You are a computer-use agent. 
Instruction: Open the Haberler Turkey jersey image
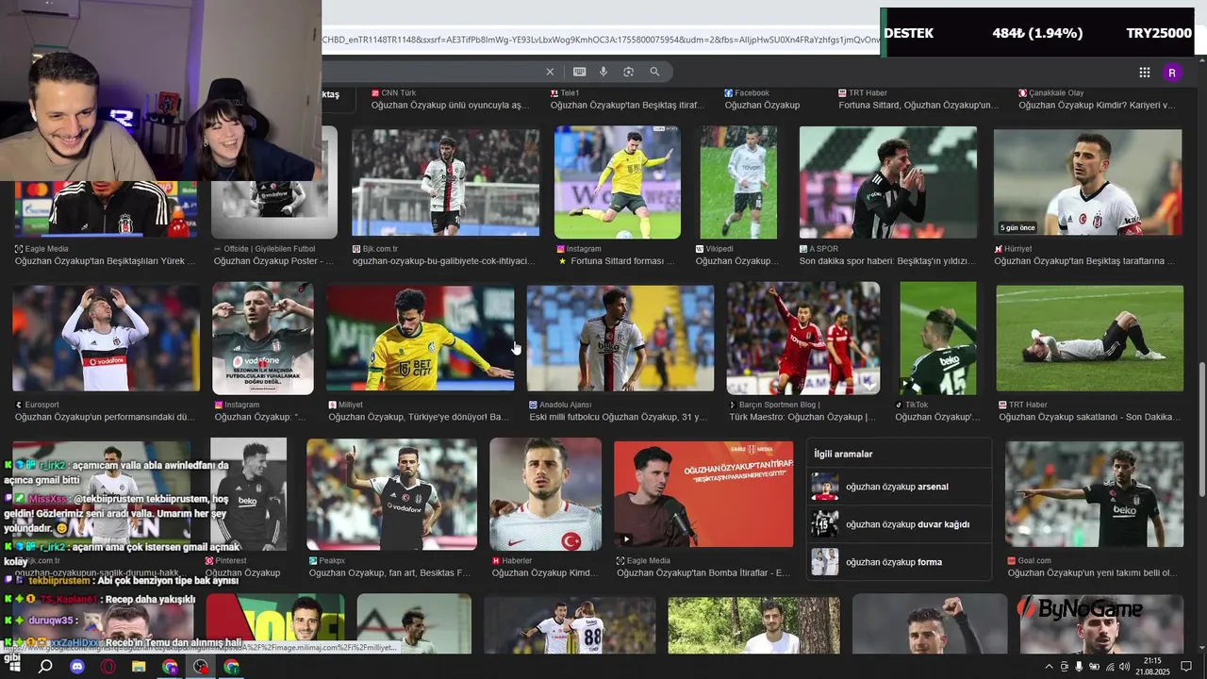(x=545, y=494)
